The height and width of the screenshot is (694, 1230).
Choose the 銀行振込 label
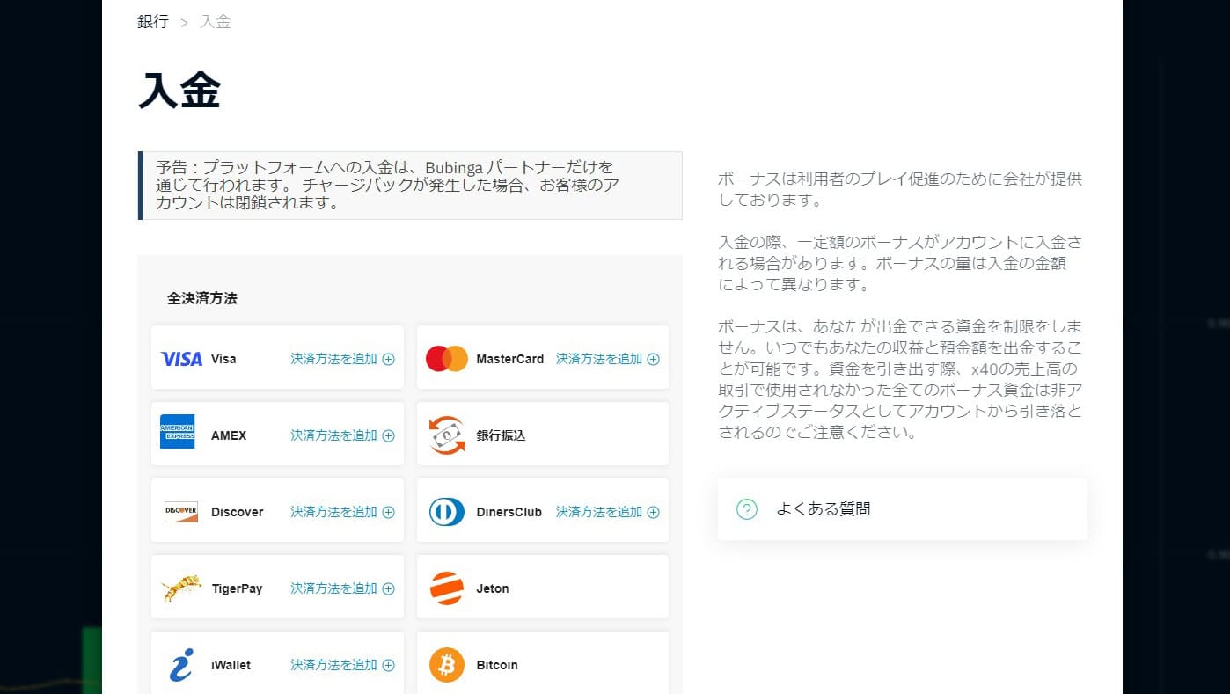coord(501,435)
